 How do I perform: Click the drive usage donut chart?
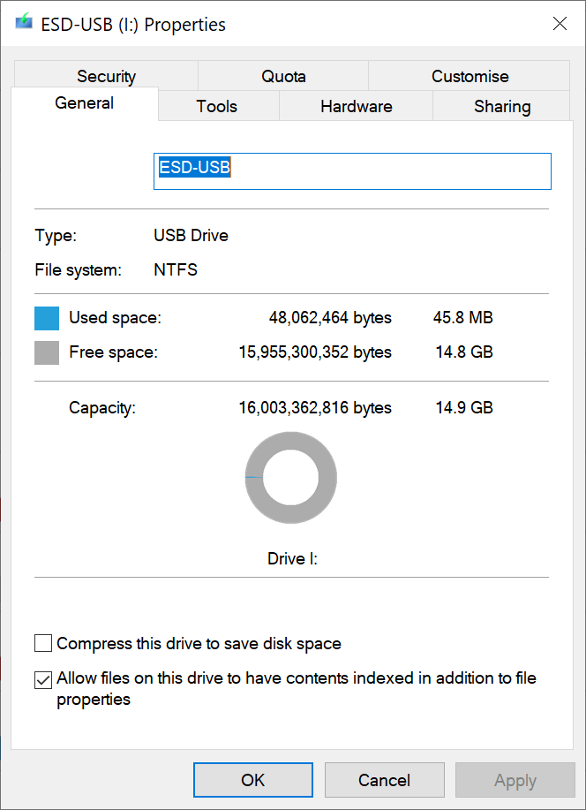pos(290,477)
